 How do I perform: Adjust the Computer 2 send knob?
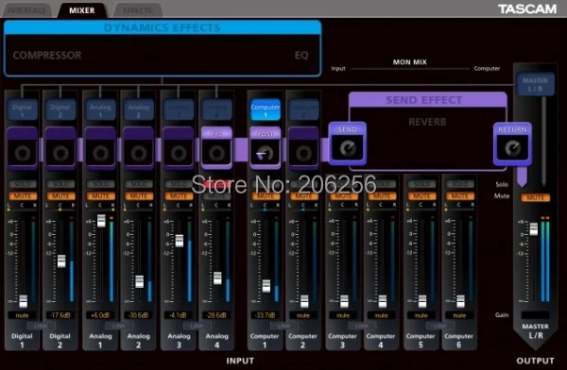point(303,153)
